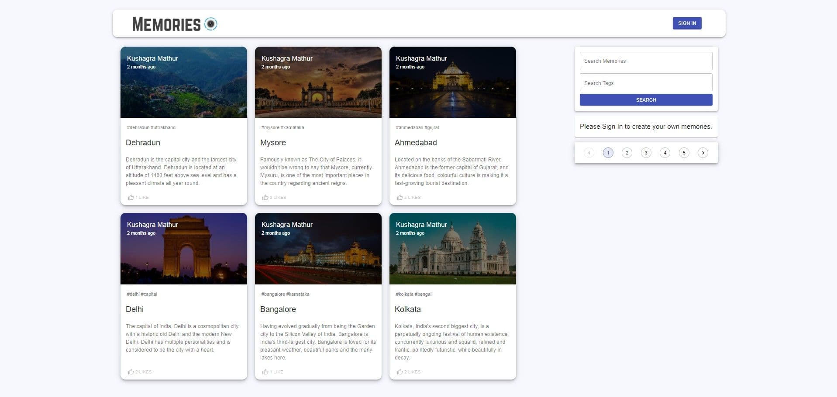Click the SIGN IN button
Image resolution: width=837 pixels, height=397 pixels.
click(x=687, y=23)
